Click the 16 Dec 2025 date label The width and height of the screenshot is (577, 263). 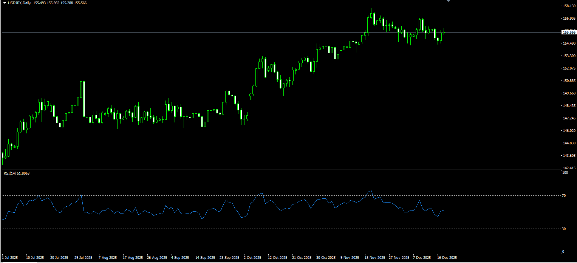447,258
